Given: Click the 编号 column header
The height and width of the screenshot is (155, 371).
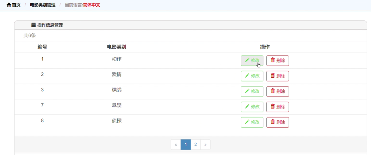Looking at the screenshot, I should click(x=42, y=47).
